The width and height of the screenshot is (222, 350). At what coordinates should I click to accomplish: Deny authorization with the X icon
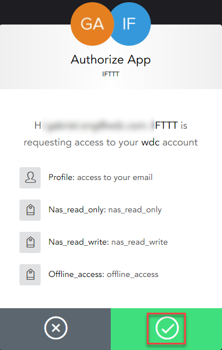(x=56, y=328)
